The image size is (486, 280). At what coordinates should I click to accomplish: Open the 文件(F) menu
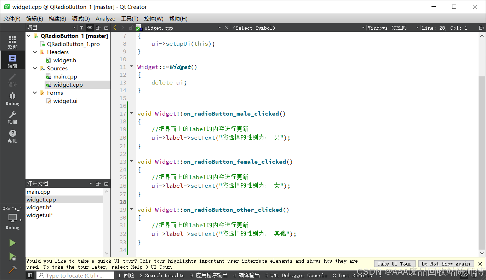tap(12, 19)
